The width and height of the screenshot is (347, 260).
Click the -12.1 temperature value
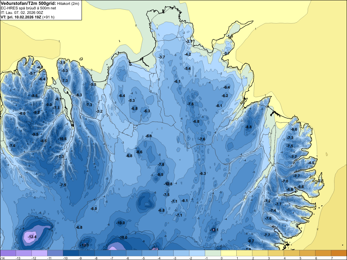tap(214, 230)
